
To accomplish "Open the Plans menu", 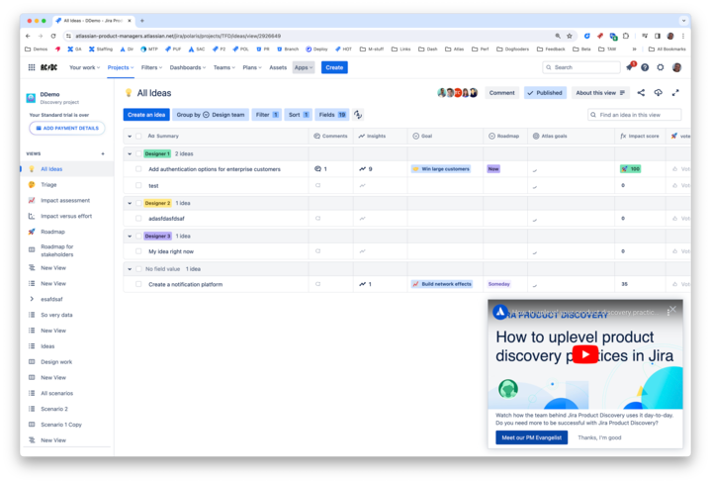I will point(251,67).
